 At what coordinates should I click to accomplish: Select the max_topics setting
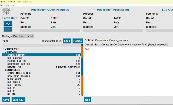(41, 85)
